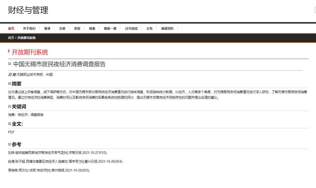Screen dimensions: 316x188
Task: Click the list icon next to 关键词
Action: [10, 107]
